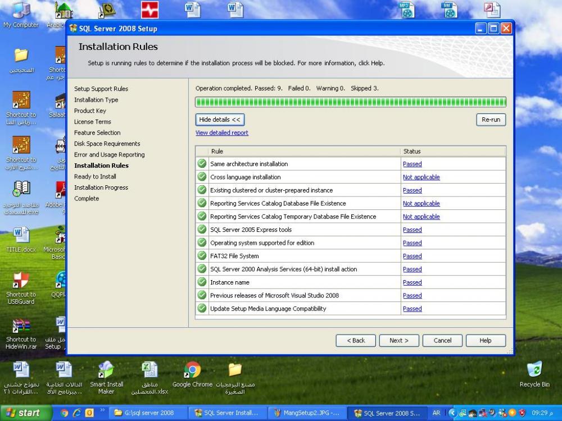Select Setup Support Rules step in sidebar
The height and width of the screenshot is (421, 562).
pyautogui.click(x=101, y=89)
